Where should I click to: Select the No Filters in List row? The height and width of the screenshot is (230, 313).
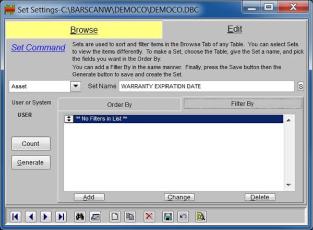coord(174,119)
